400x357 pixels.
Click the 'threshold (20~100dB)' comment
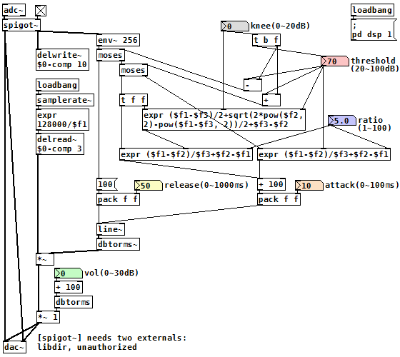374,64
